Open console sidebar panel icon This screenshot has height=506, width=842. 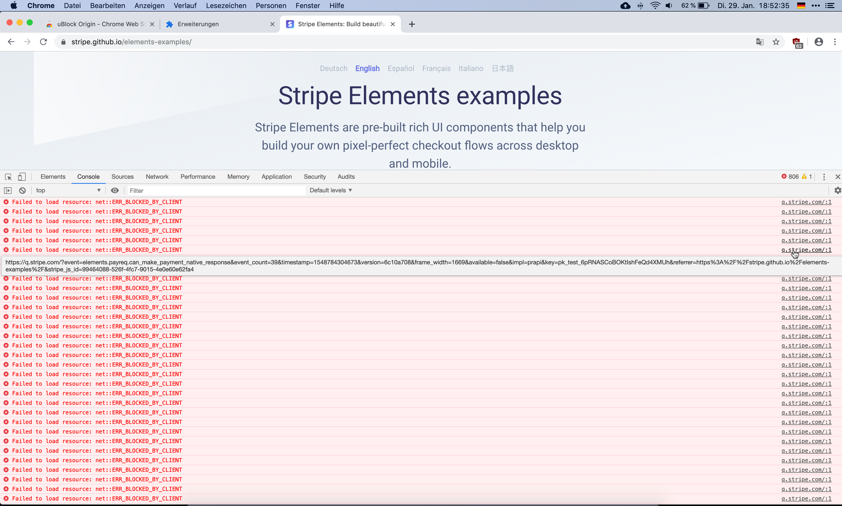pyautogui.click(x=8, y=190)
